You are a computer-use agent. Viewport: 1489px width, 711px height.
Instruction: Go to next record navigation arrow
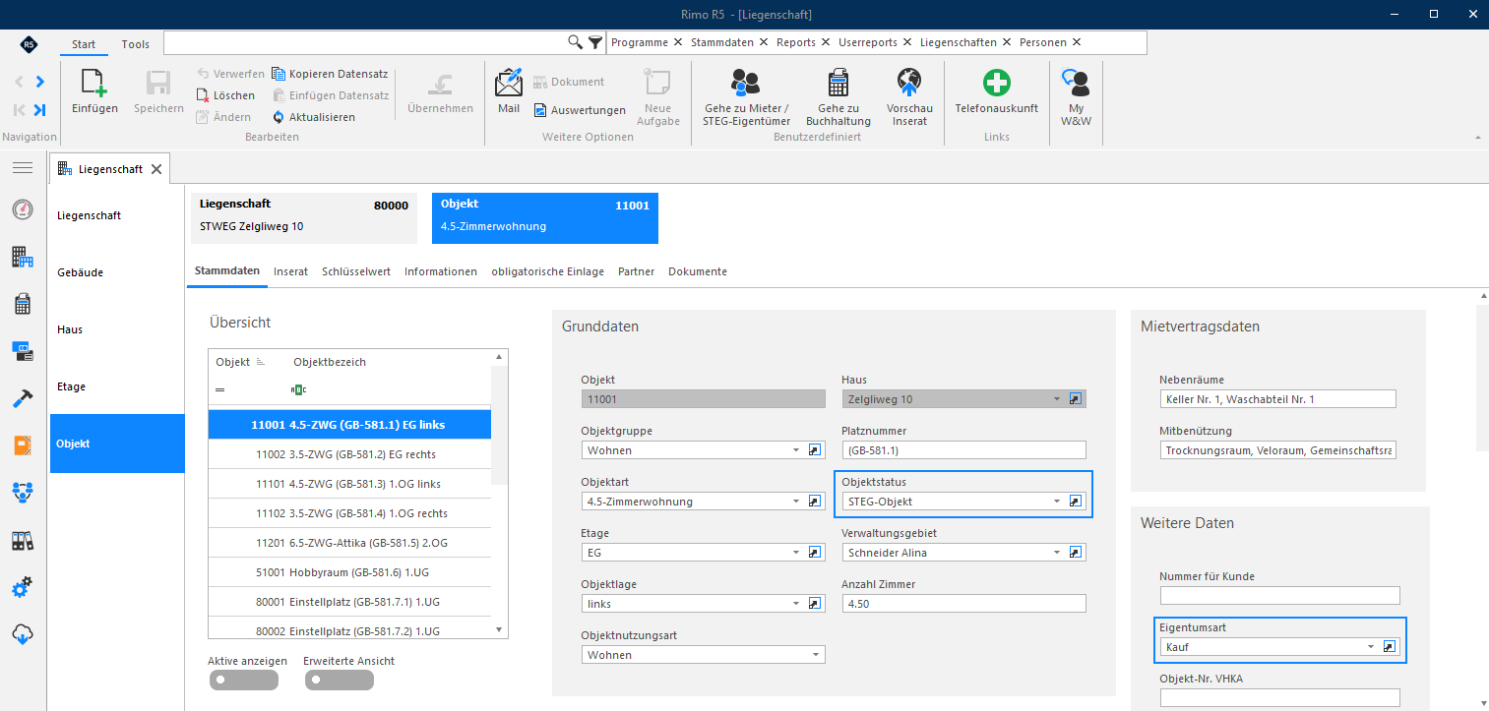(39, 82)
